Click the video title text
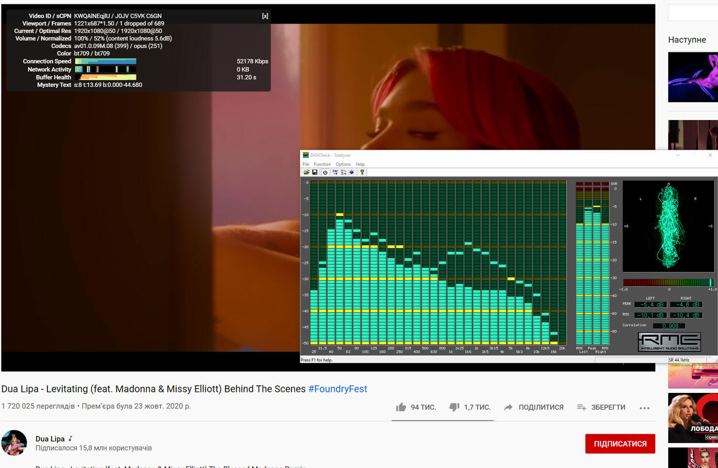This screenshot has height=468, width=718. [x=153, y=389]
